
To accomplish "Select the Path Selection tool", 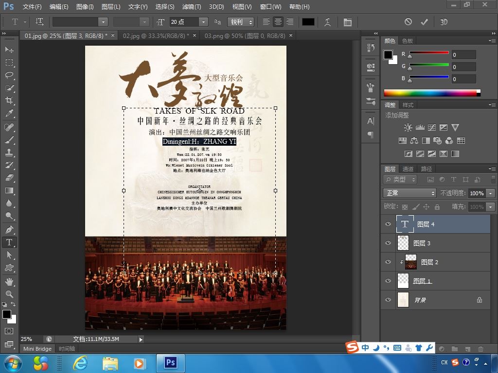I will click(x=9, y=255).
